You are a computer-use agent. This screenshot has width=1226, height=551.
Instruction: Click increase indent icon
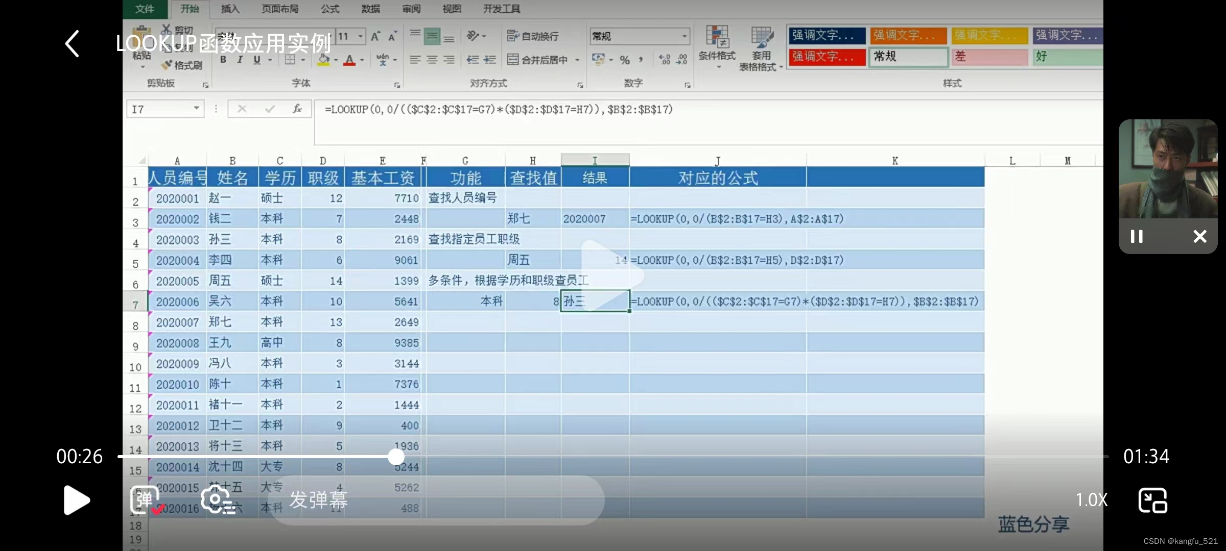pos(490,60)
